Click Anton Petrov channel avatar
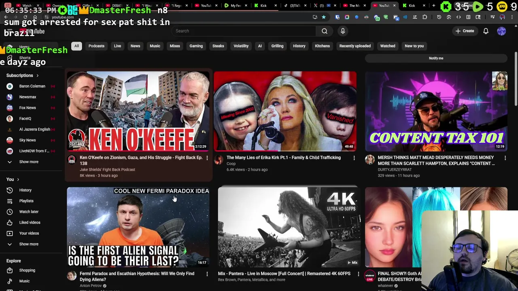Image resolution: width=518 pixels, height=291 pixels. [72, 276]
